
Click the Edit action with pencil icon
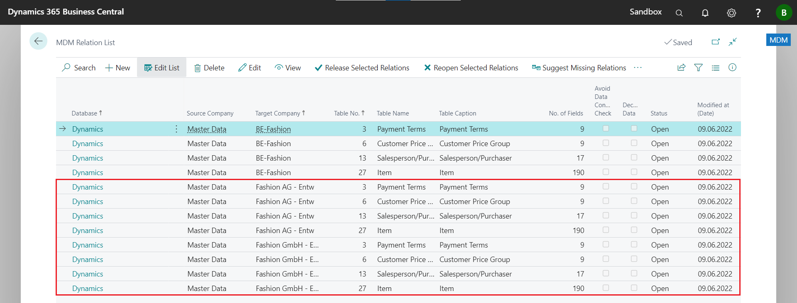[249, 68]
